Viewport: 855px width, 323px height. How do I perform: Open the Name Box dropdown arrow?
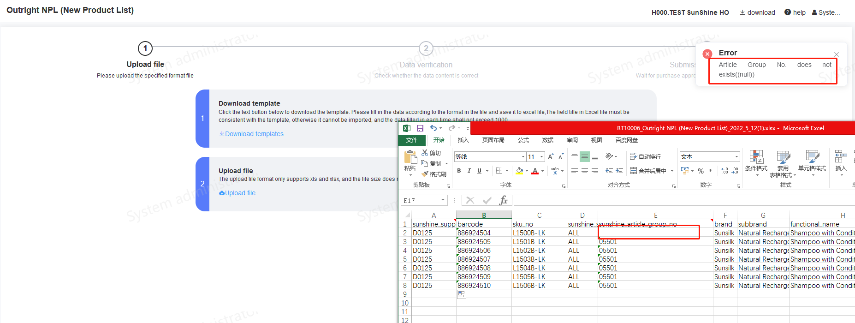point(443,200)
